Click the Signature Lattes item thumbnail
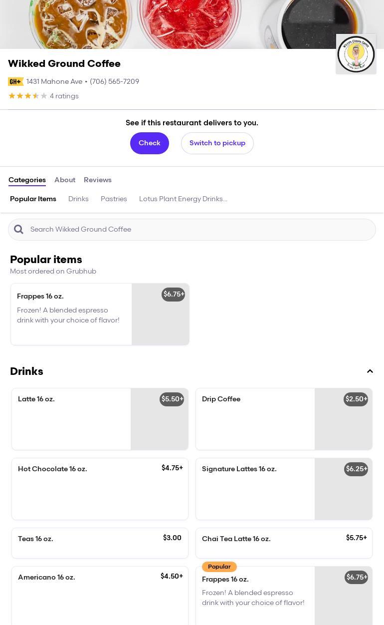Screen dimensions: 384x625 click(343, 494)
